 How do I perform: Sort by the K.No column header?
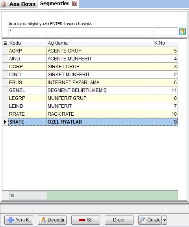[x=165, y=43]
